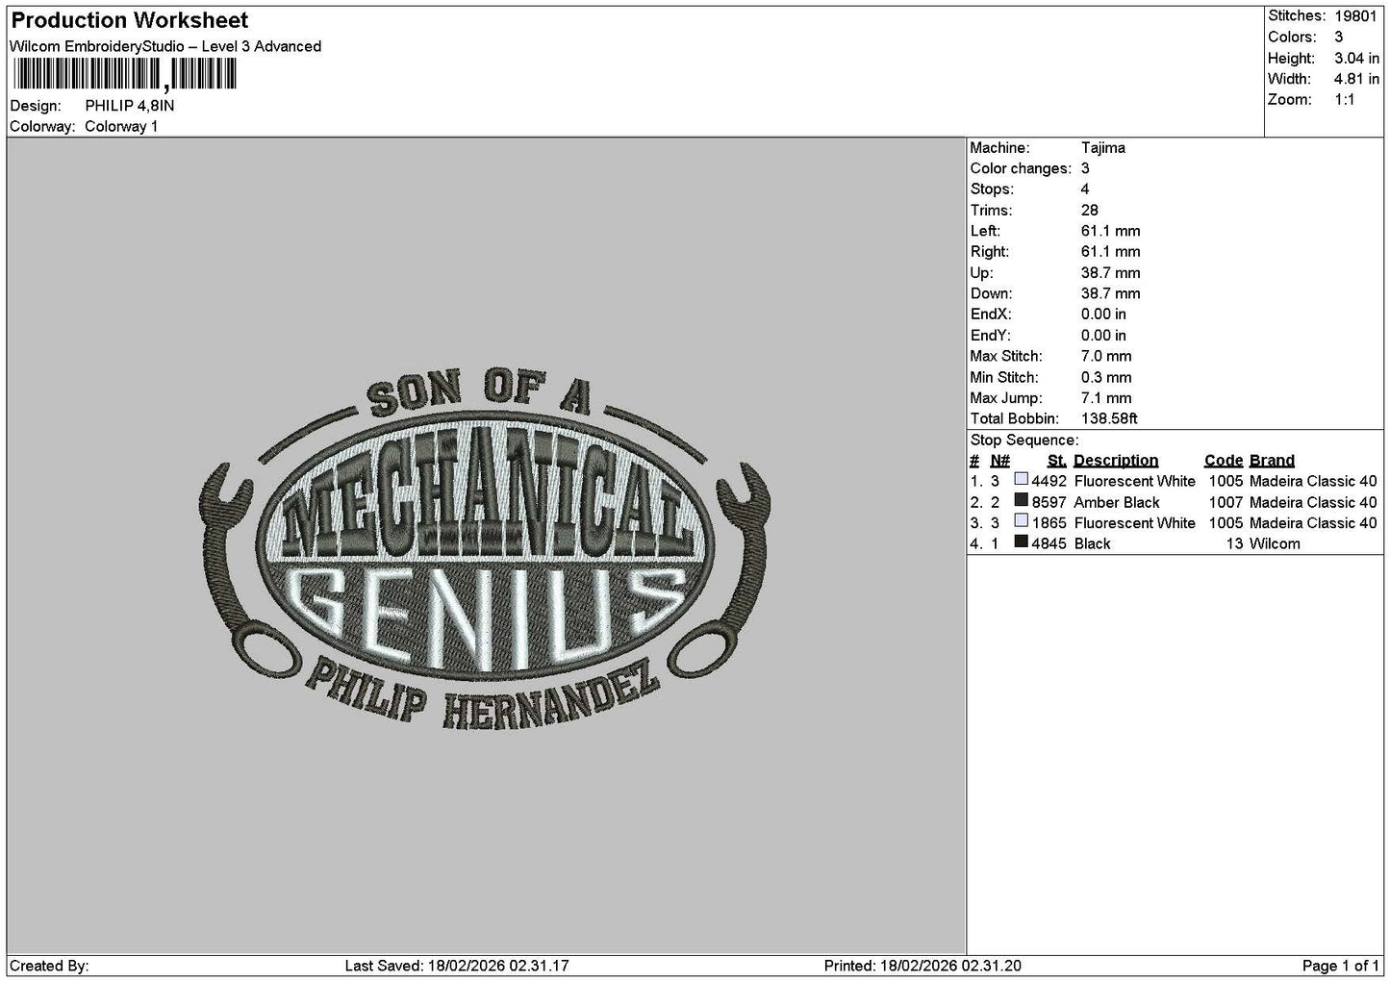This screenshot has width=1390, height=982.
Task: Select the EndY value "0.00 in"
Action: (1103, 336)
